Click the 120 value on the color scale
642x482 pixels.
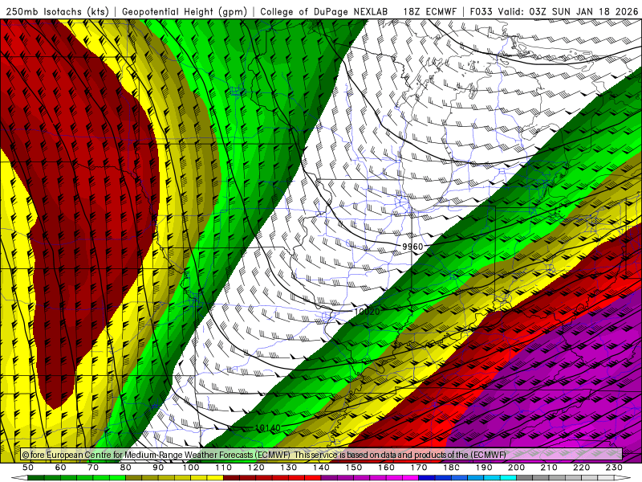(x=256, y=468)
